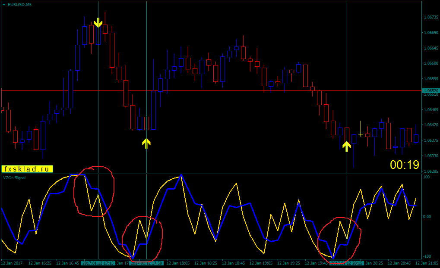Click the 2017.01.12 17:15 time marker
The image size is (440, 268).
coord(98,263)
